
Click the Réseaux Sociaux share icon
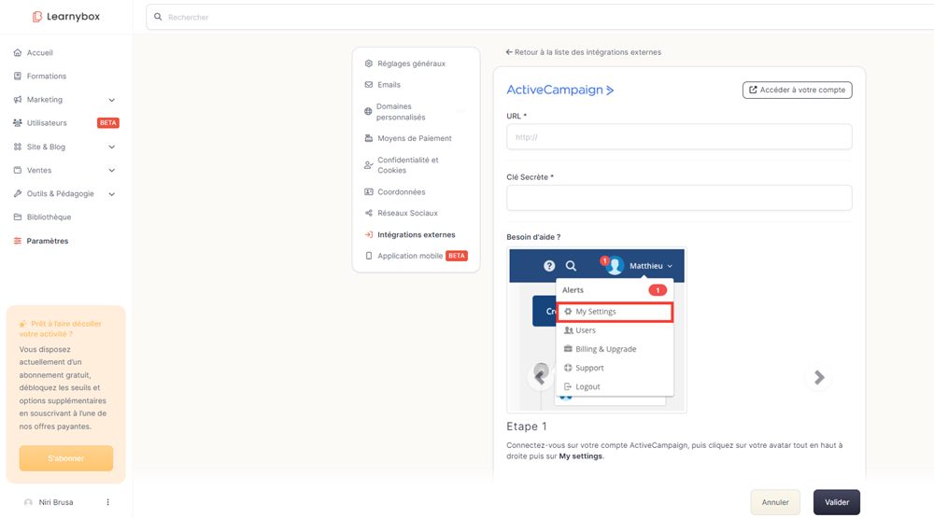point(369,214)
